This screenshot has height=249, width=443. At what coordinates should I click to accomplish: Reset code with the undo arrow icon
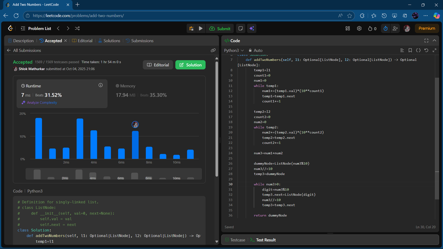[x=426, y=51]
